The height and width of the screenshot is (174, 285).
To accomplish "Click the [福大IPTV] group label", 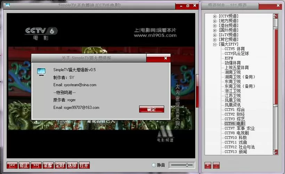I will tap(228, 44).
